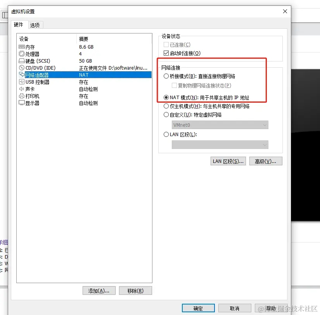This screenshot has height=315, width=320.
Task: Switch to the 选项 tab
Action: coord(35,25)
